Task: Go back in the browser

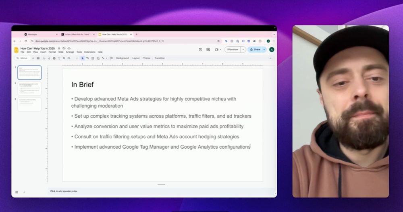Action: (15, 41)
